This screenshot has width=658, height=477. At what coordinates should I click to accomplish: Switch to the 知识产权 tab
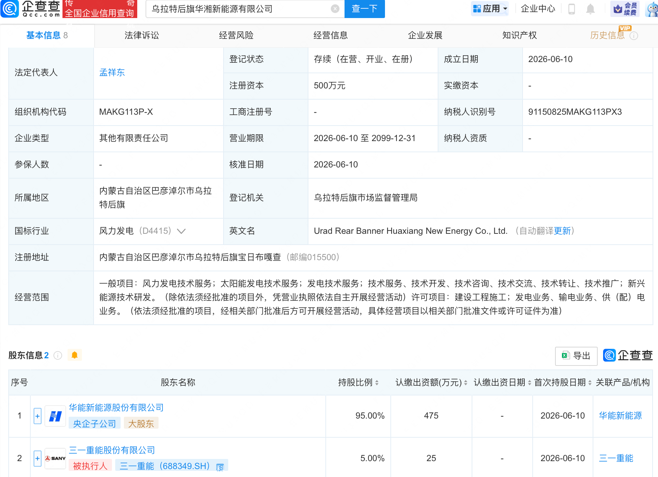[x=519, y=35]
